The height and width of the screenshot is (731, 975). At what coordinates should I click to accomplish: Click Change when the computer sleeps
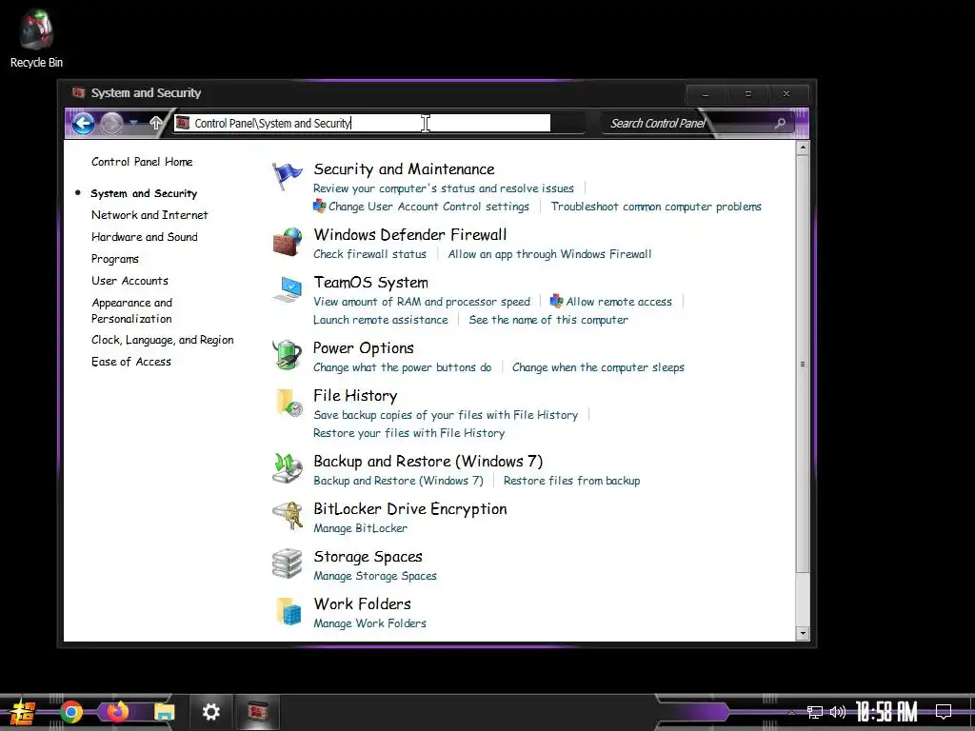tap(598, 368)
